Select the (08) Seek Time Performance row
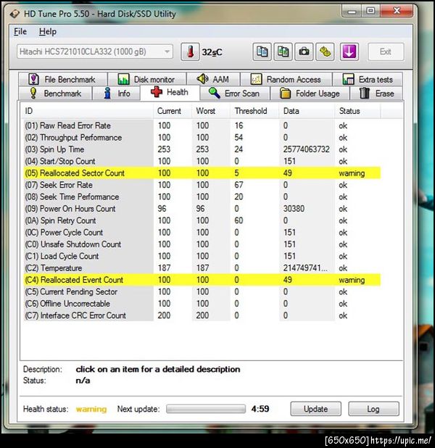Screen dimensions: 435x448 (x=202, y=197)
